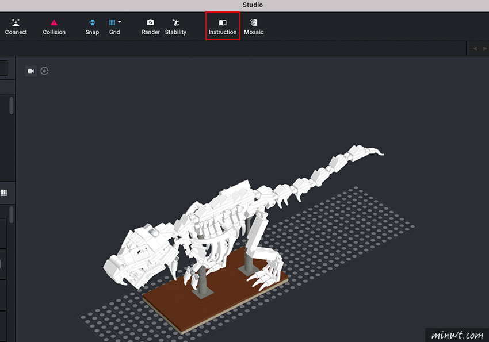
Task: Click the grid view icon on left panel
Action: pos(4,193)
